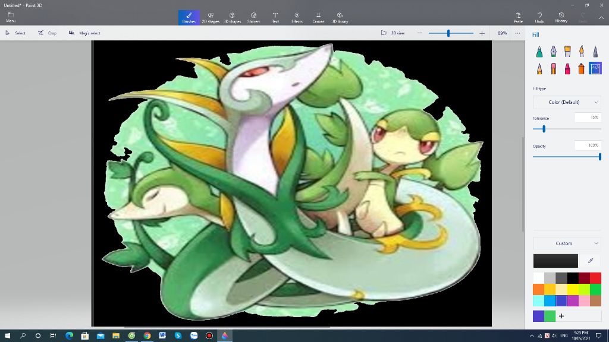The image size is (609, 342).
Task: Activate the Crop tool
Action: (48, 33)
